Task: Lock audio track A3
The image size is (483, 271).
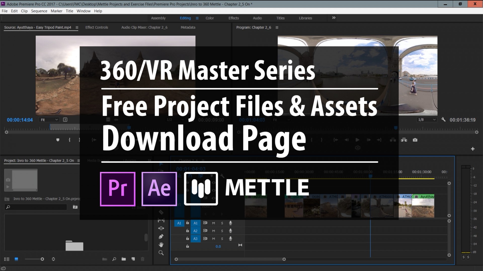Action: tap(188, 239)
